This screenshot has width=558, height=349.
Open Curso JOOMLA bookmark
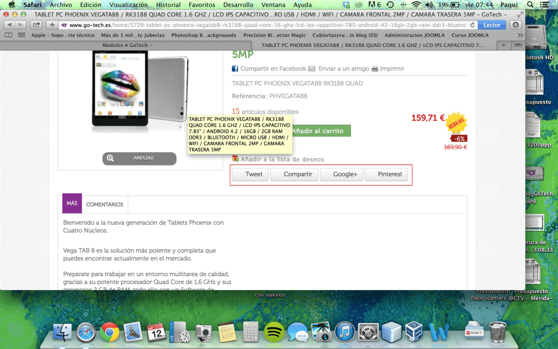(x=470, y=35)
